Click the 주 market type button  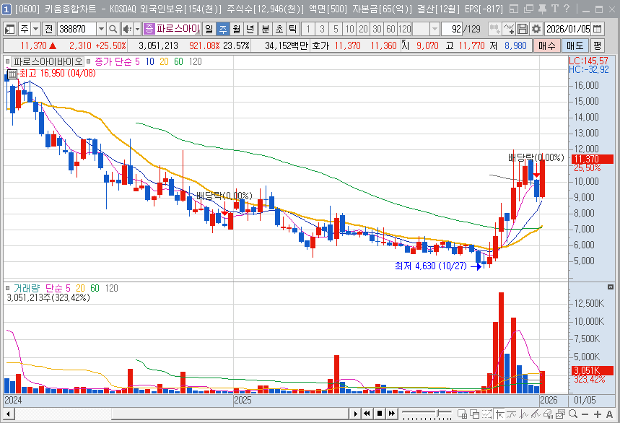click(x=25, y=29)
